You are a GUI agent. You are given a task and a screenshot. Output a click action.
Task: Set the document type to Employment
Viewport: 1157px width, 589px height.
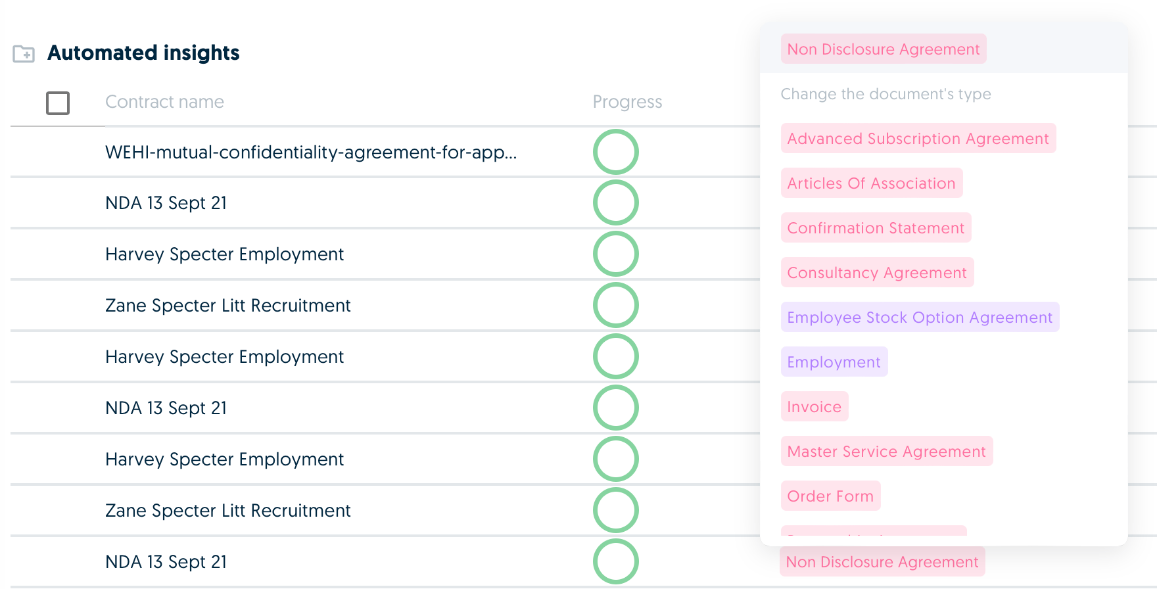834,362
